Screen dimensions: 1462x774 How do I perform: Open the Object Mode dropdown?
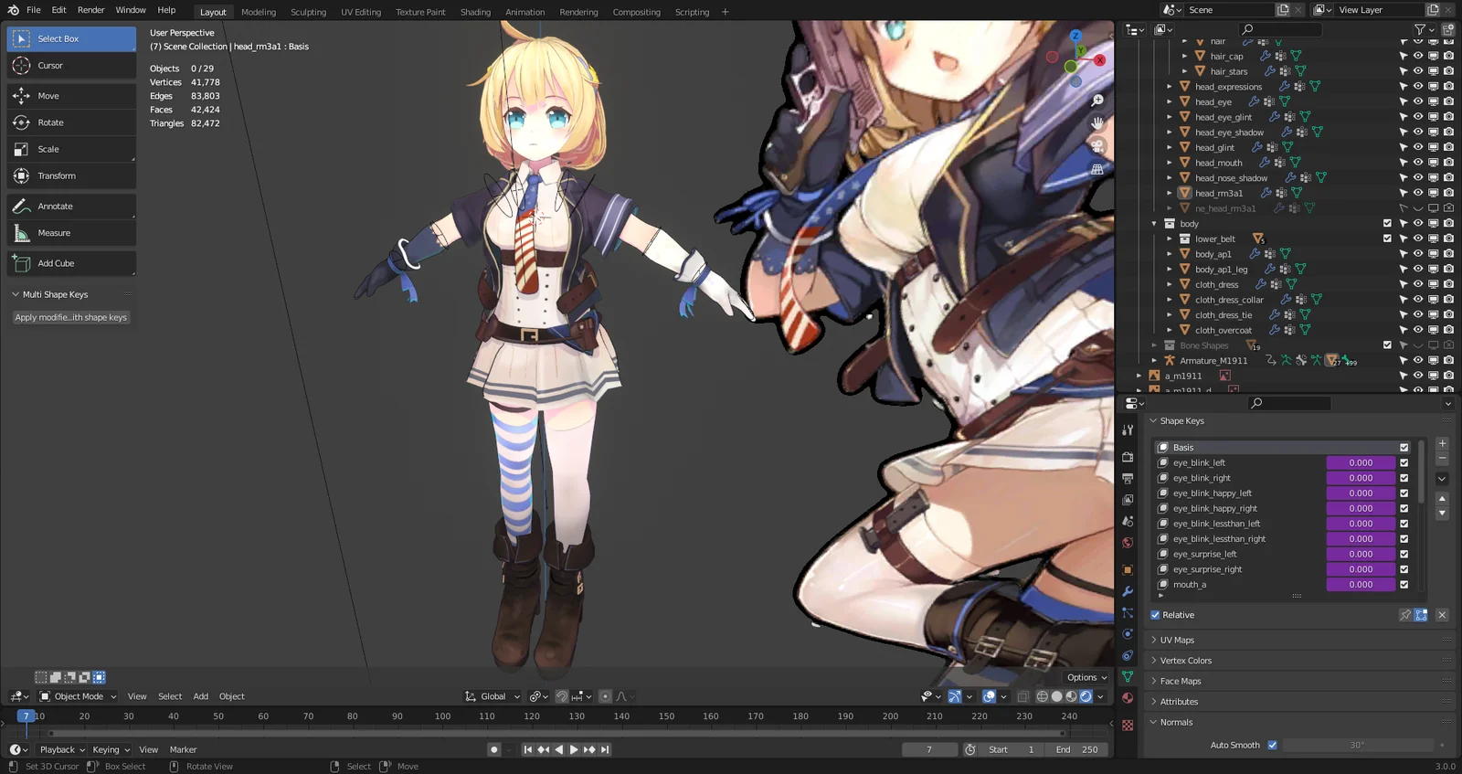(79, 696)
